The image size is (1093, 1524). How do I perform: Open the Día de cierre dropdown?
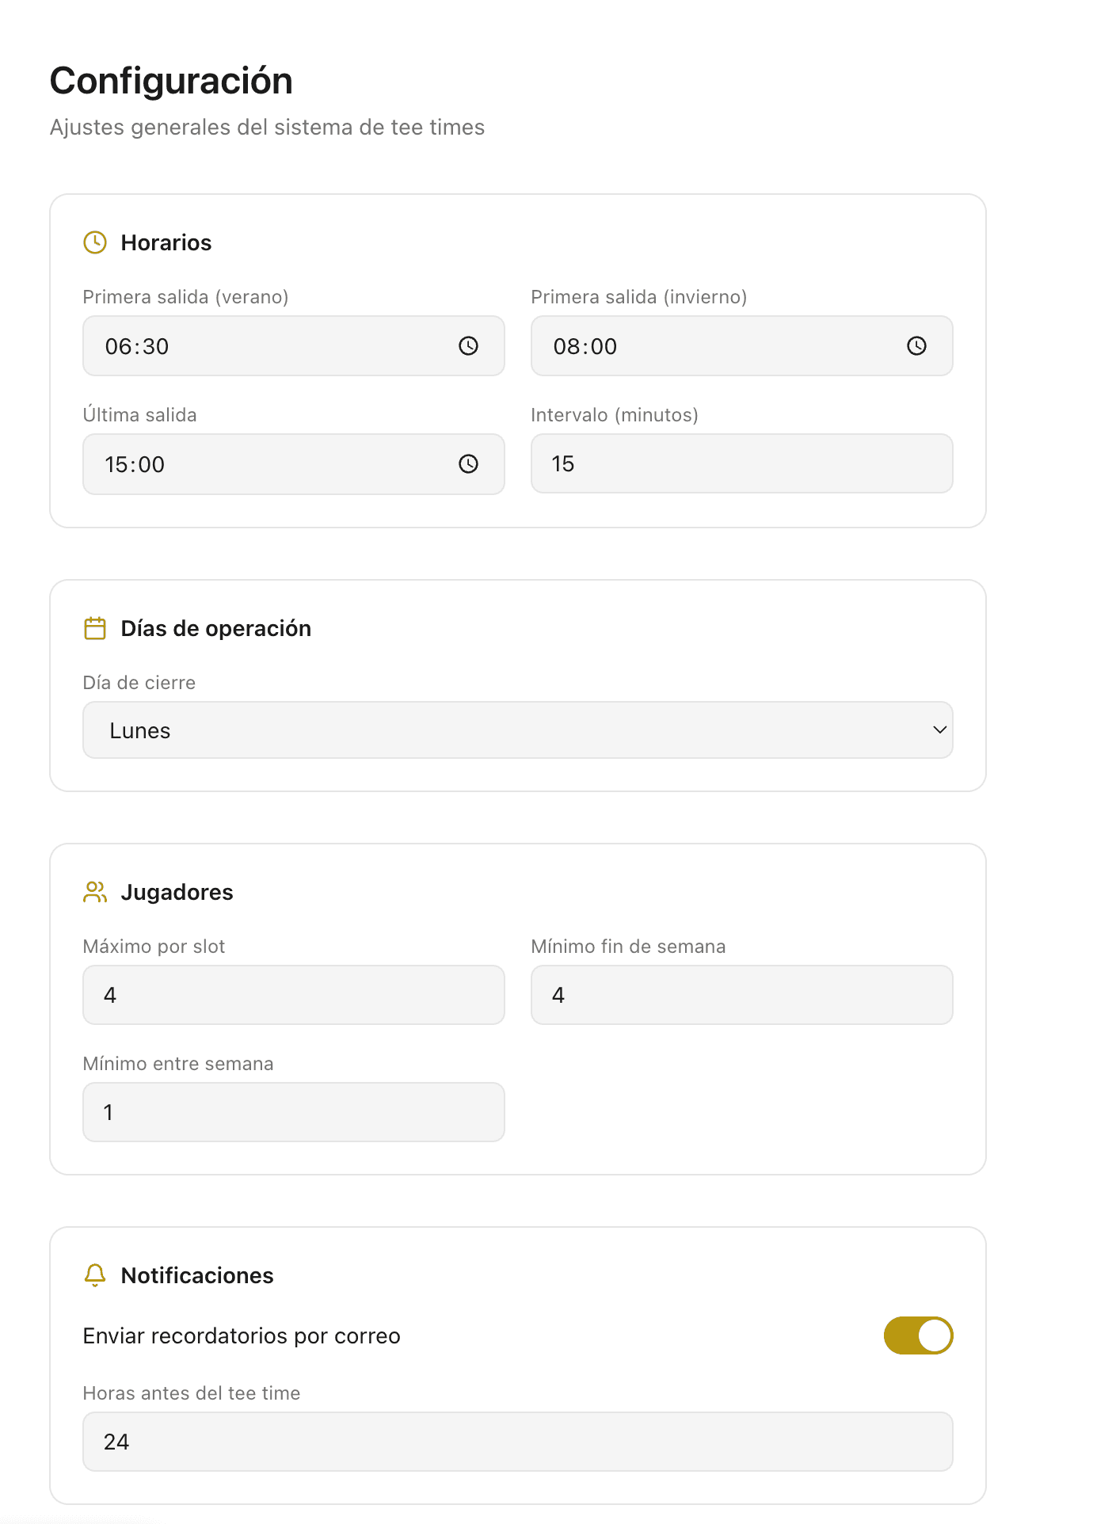(x=516, y=730)
